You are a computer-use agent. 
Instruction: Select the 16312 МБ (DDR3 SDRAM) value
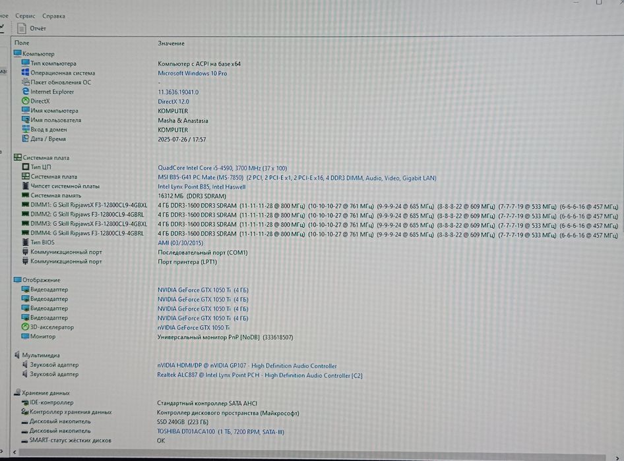(192, 196)
